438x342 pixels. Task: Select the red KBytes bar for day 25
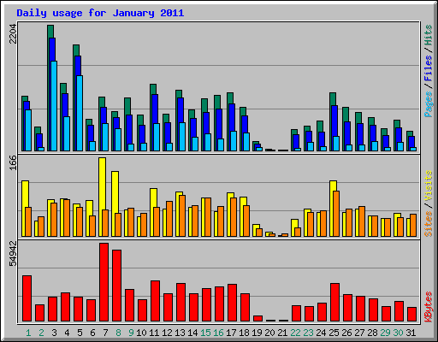pyautogui.click(x=334, y=303)
